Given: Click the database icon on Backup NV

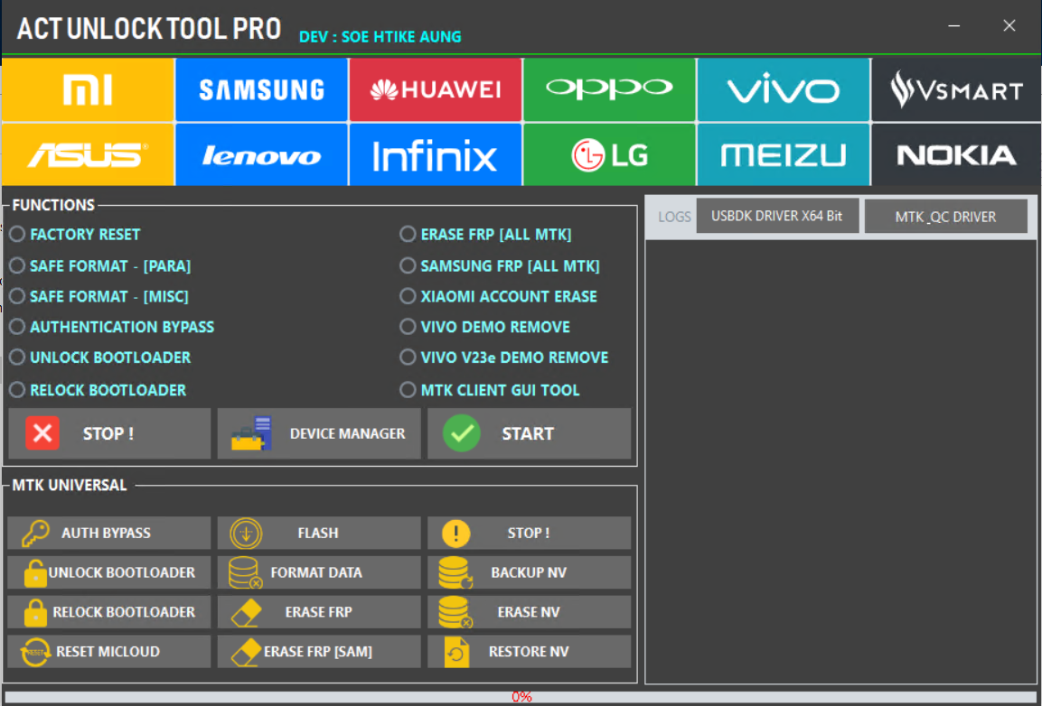Looking at the screenshot, I should (x=455, y=572).
